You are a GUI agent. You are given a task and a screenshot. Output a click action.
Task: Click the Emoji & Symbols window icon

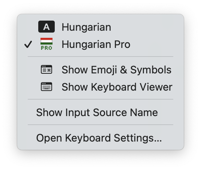pos(46,69)
